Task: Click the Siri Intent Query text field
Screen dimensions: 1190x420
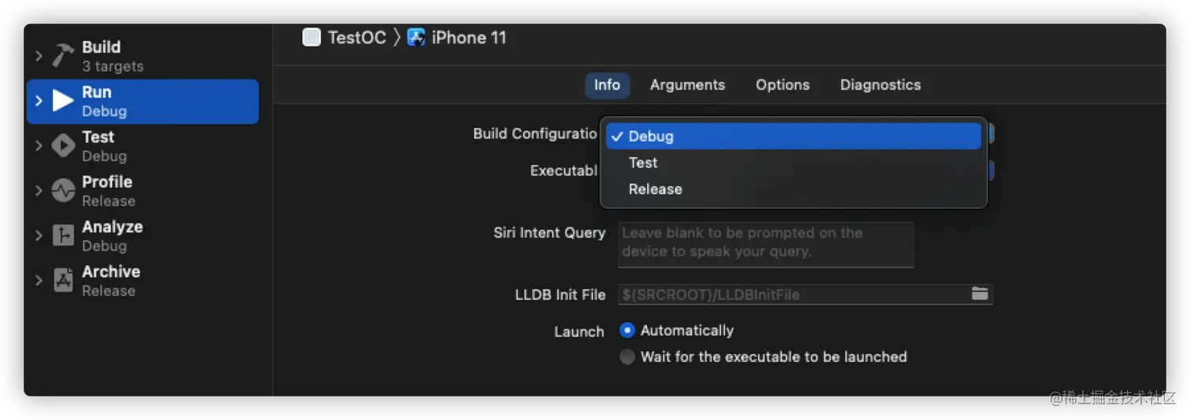Action: coord(766,244)
